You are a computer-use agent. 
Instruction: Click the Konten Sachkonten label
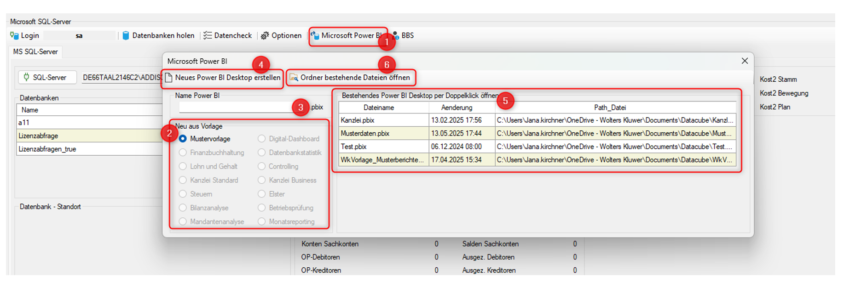(330, 244)
